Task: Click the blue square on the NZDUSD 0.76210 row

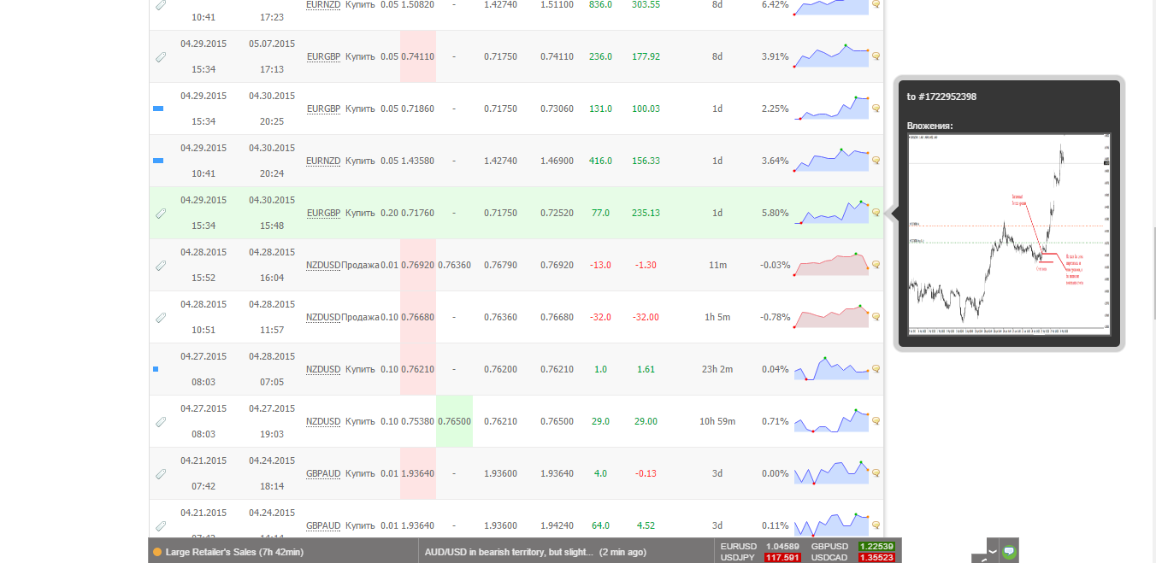Action: 156,369
